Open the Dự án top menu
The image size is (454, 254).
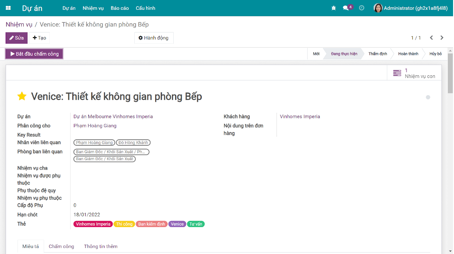coord(69,8)
